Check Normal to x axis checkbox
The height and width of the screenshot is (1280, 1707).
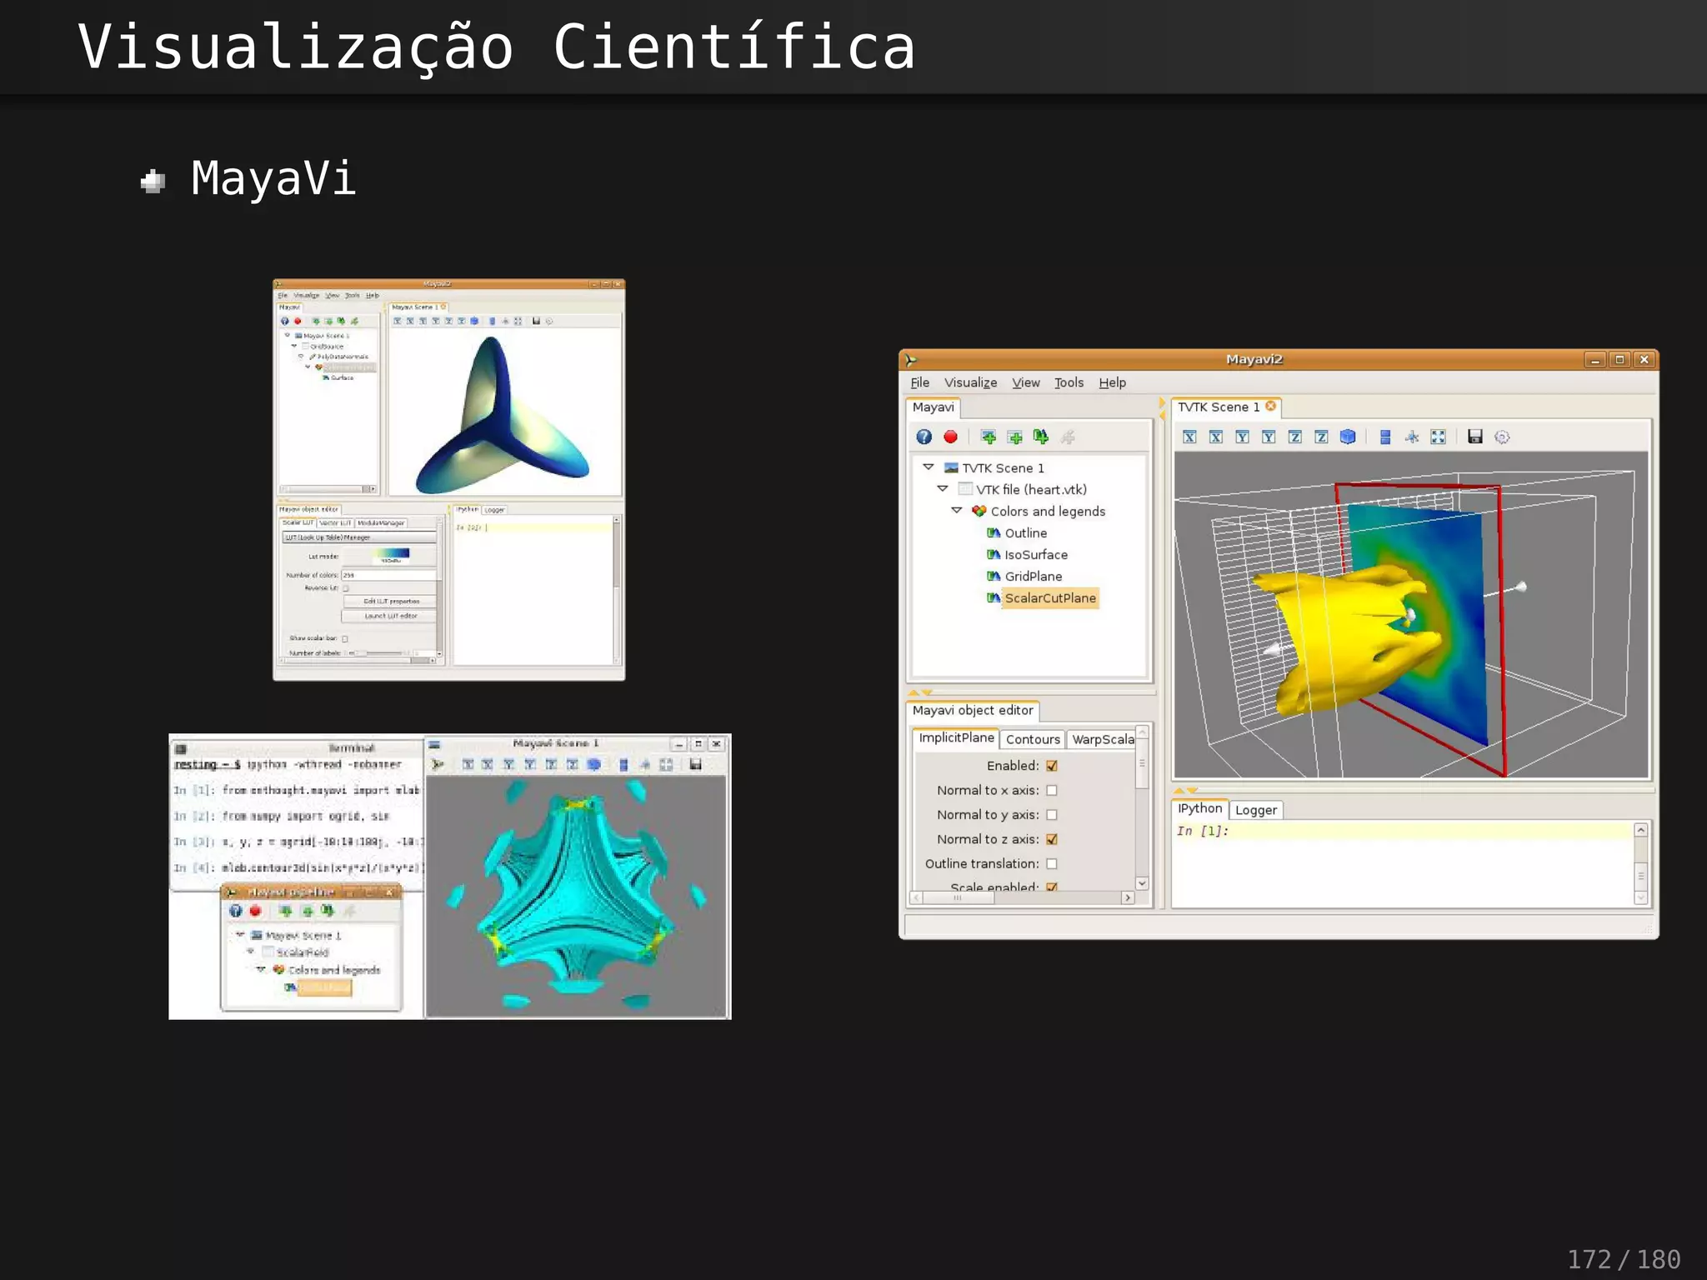pos(1052,790)
